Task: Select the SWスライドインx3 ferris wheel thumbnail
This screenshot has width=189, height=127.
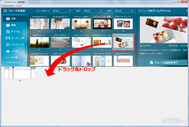Action: (x=102, y=61)
